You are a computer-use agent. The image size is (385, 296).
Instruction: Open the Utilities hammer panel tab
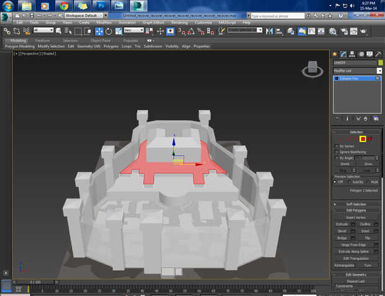pyautogui.click(x=378, y=54)
